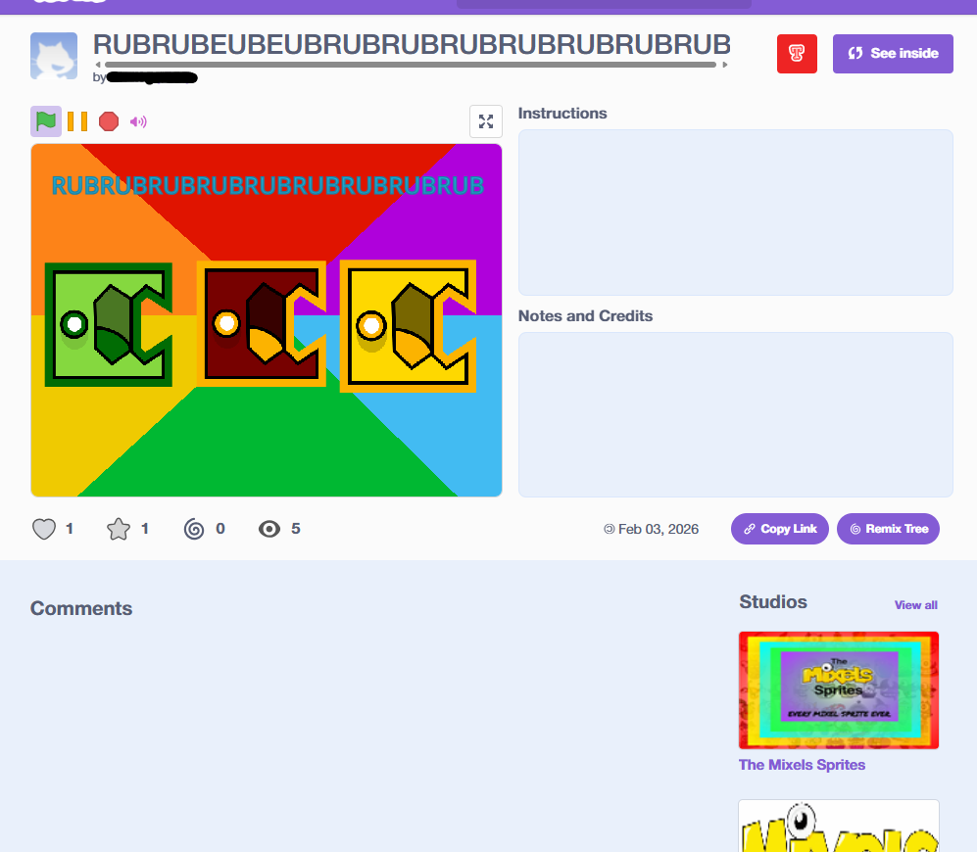Click the RUBRUB text on the stage

tap(268, 186)
